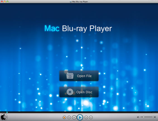Click the large Open File button

(x=79, y=76)
